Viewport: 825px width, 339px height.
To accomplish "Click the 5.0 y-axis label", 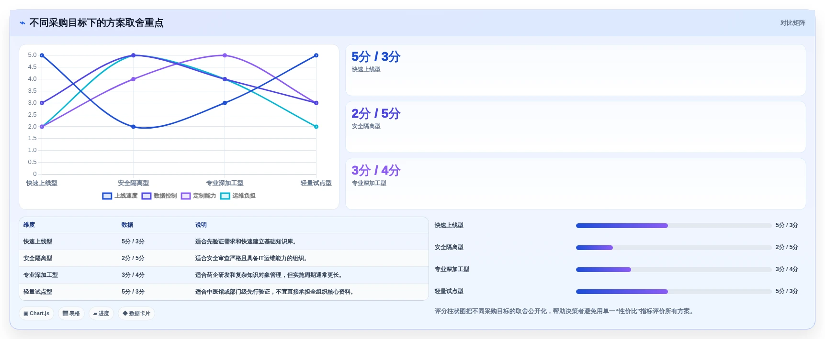I will click(32, 55).
